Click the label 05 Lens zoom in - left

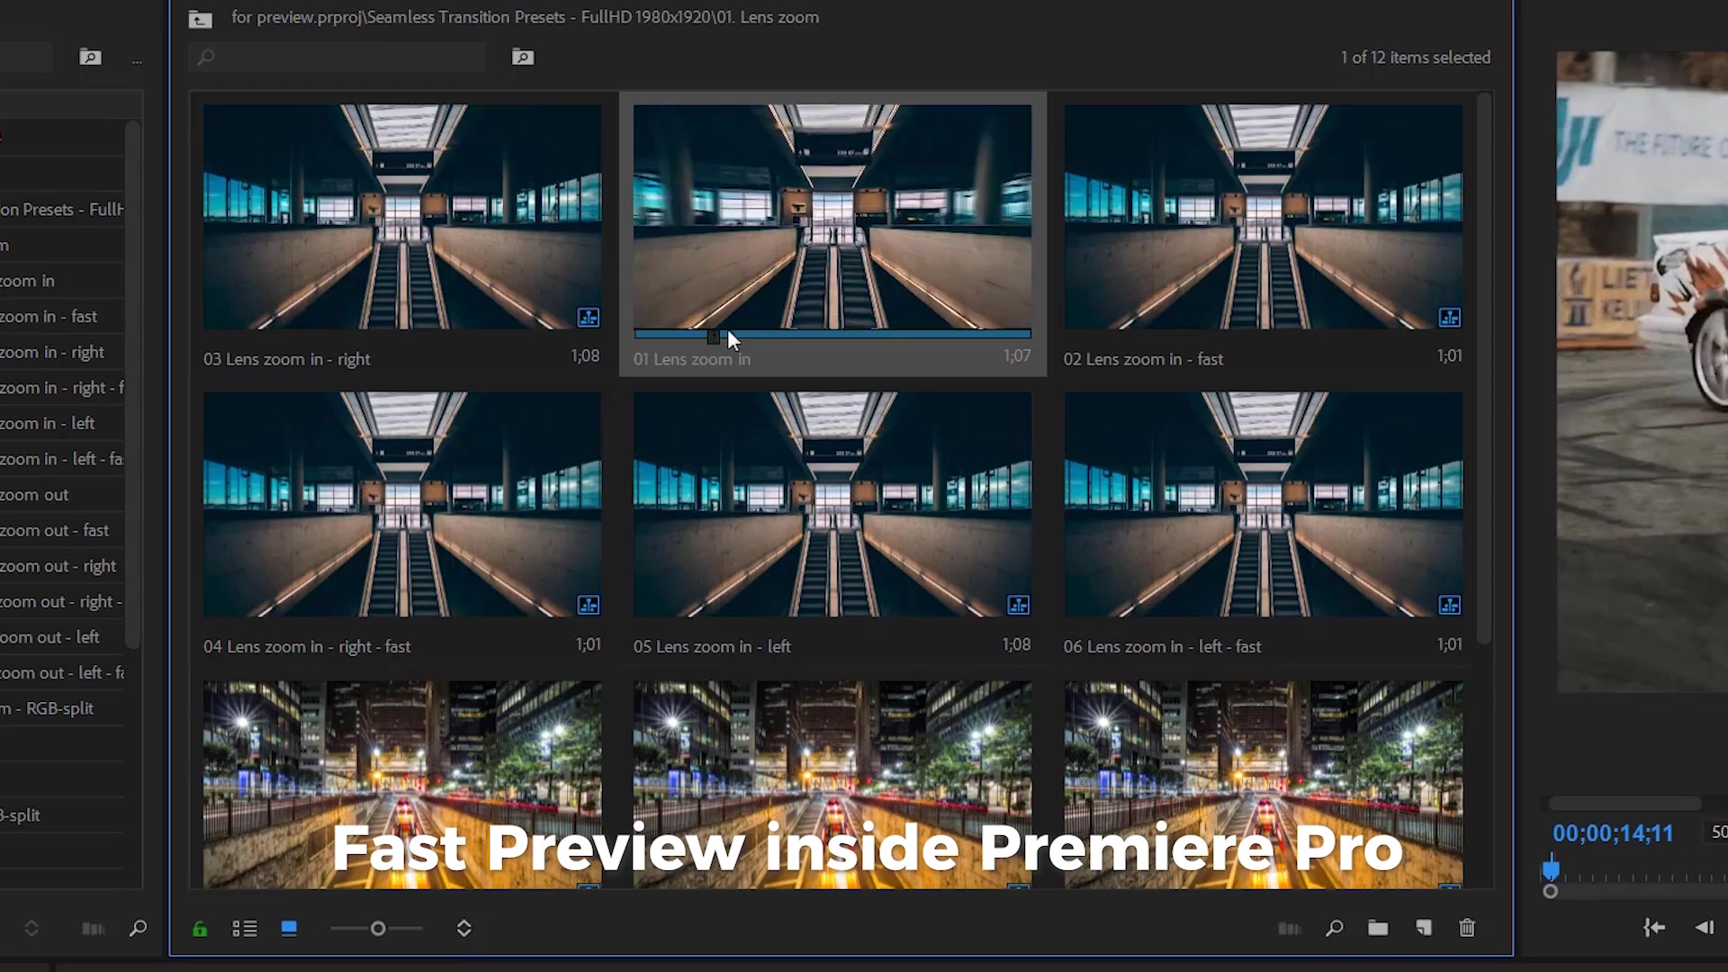[712, 647]
